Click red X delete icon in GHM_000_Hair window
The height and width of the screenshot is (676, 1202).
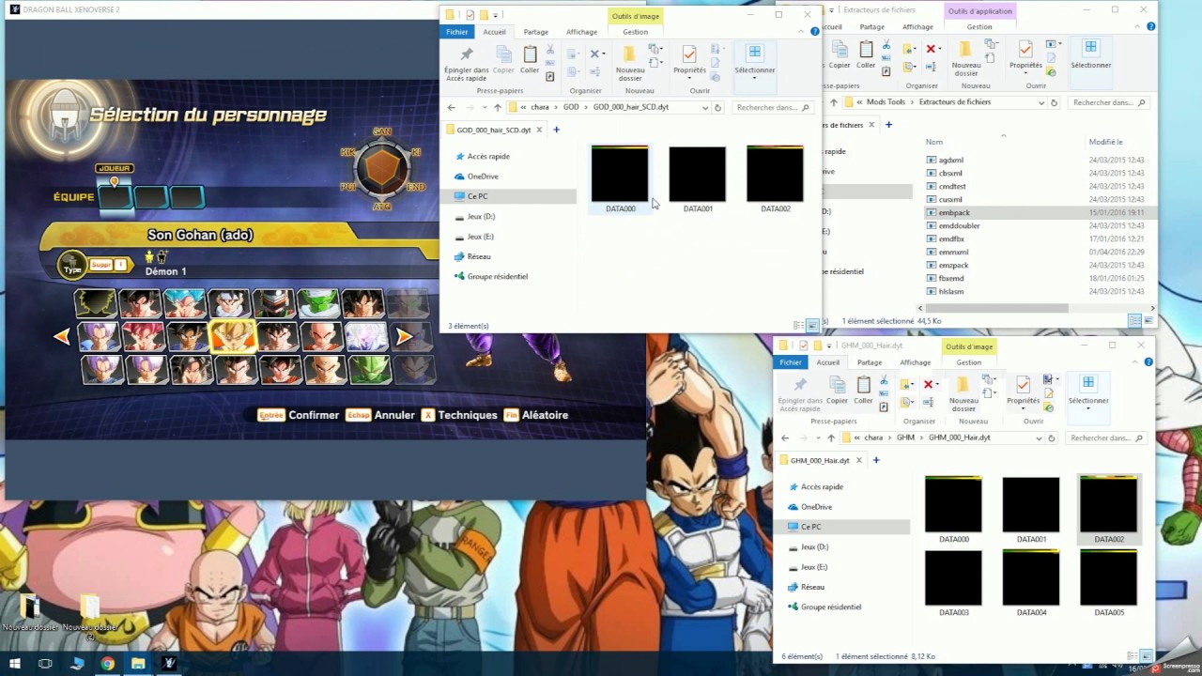tap(928, 385)
